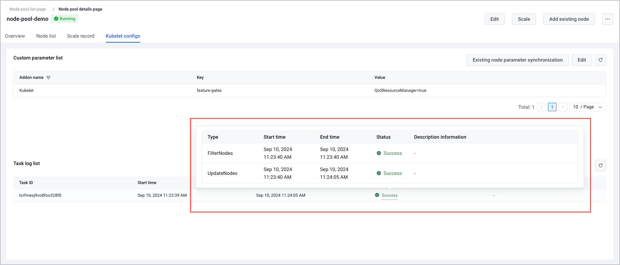Click the Kubelet addon name cell
Viewport: 620px width, 265px height.
(x=26, y=90)
